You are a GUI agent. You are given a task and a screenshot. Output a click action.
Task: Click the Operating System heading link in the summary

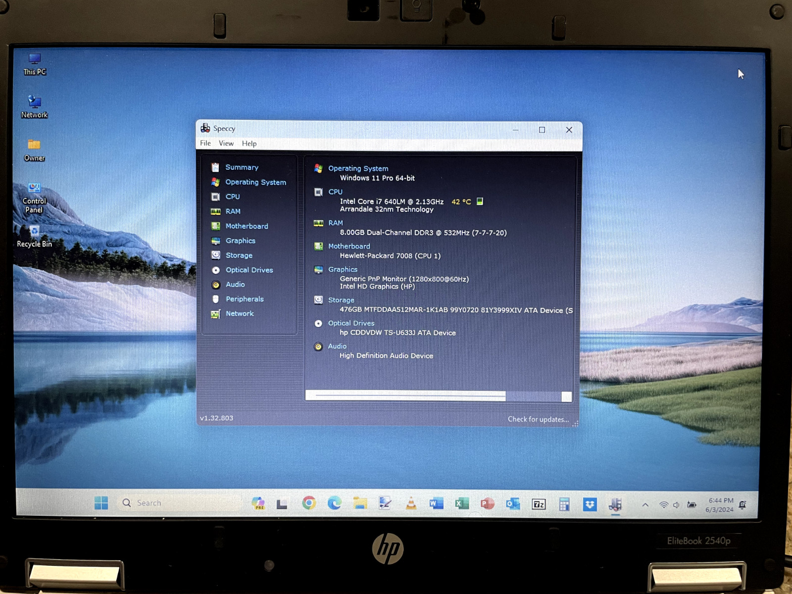pos(358,168)
